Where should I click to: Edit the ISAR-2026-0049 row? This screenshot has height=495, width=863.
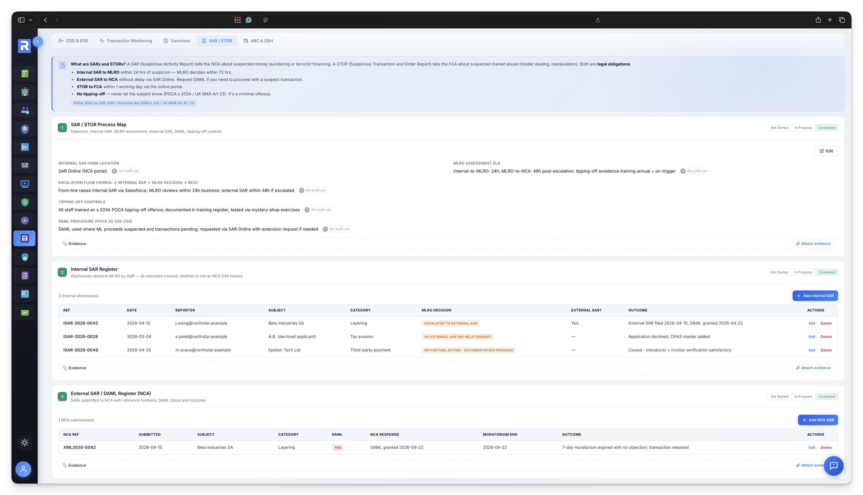[812, 350]
